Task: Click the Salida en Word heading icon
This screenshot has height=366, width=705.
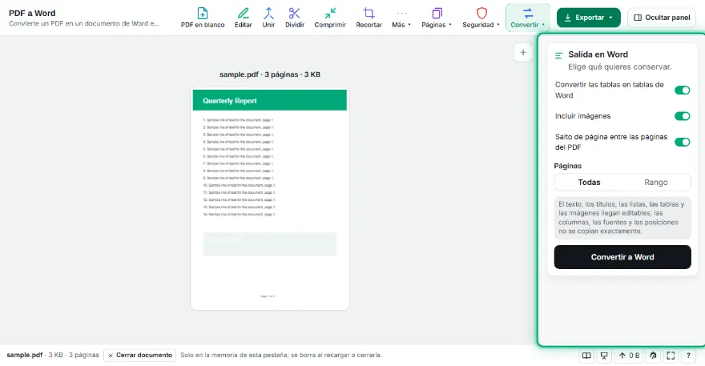Action: pos(559,55)
